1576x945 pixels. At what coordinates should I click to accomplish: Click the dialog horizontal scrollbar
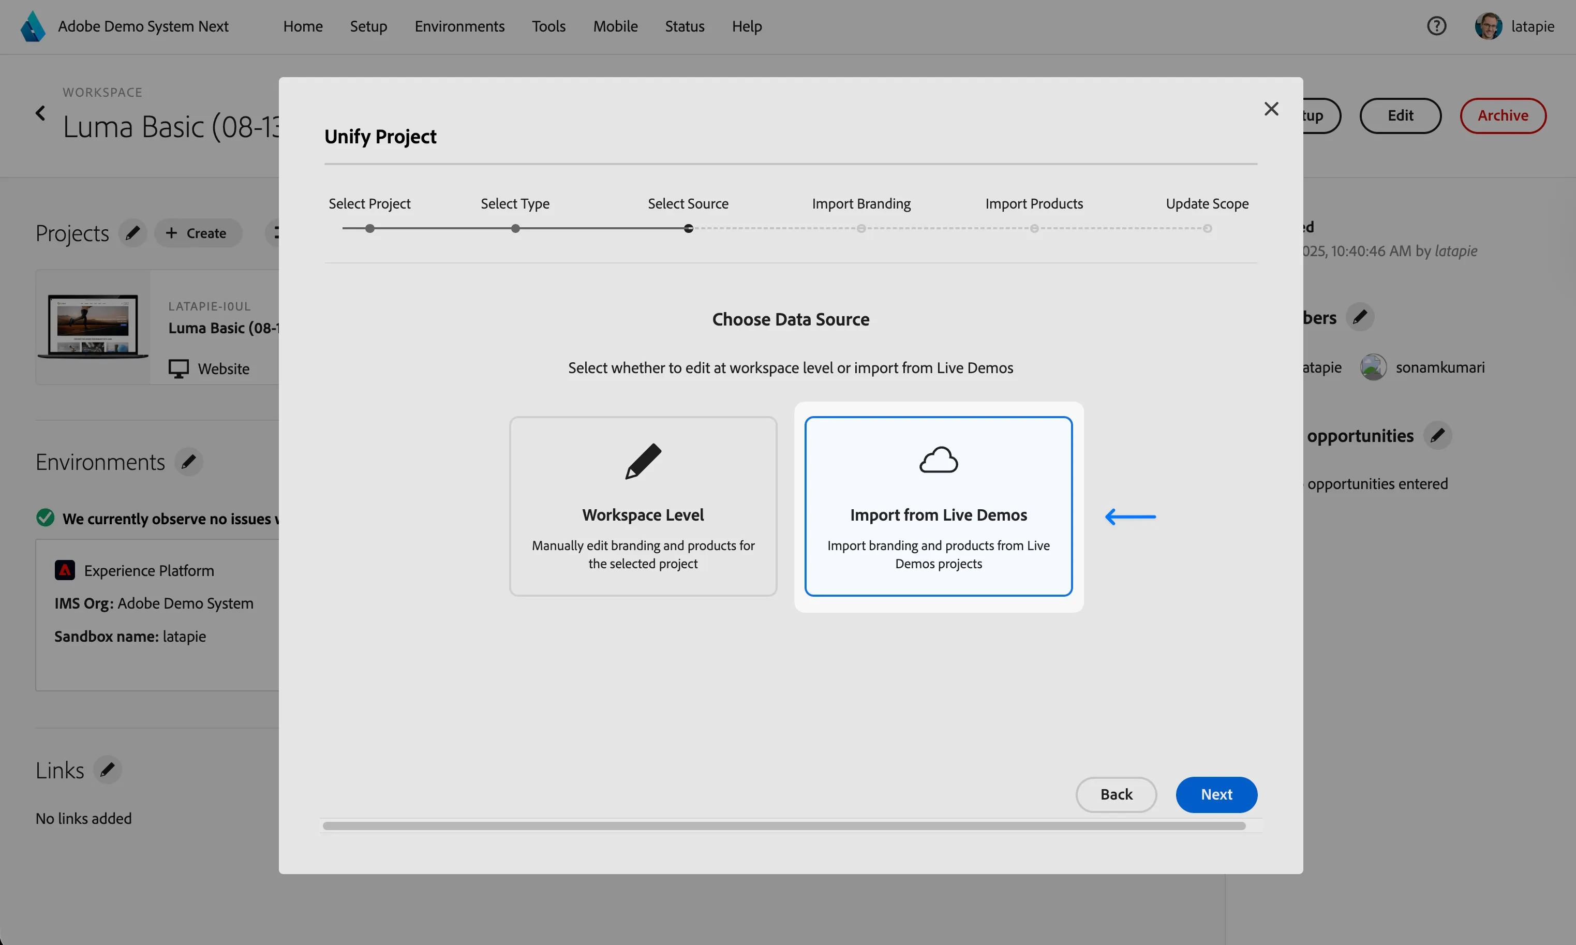[783, 826]
